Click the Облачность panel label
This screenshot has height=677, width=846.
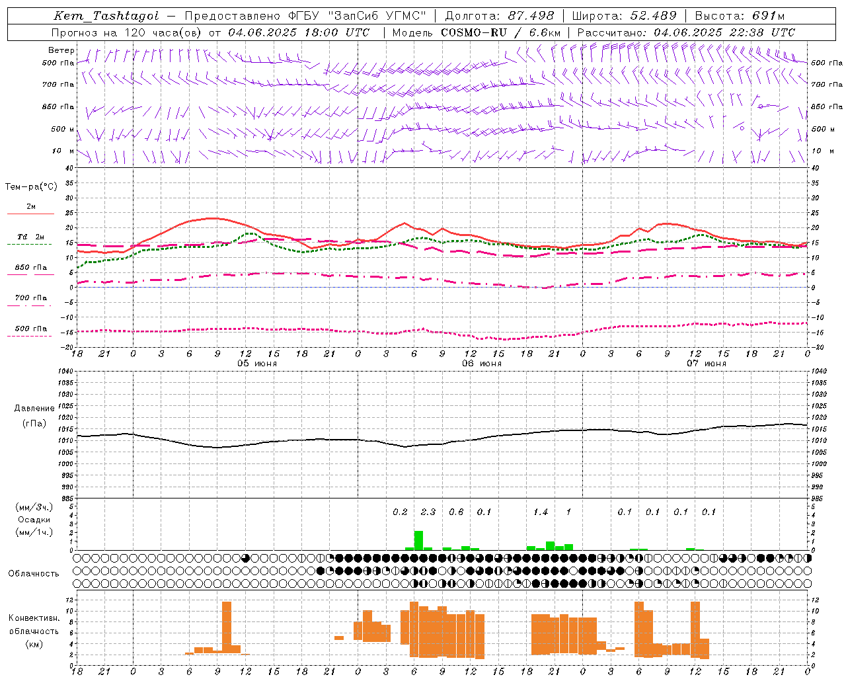34,573
